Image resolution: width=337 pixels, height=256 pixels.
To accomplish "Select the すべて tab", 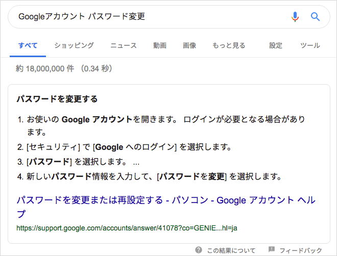I will click(28, 45).
